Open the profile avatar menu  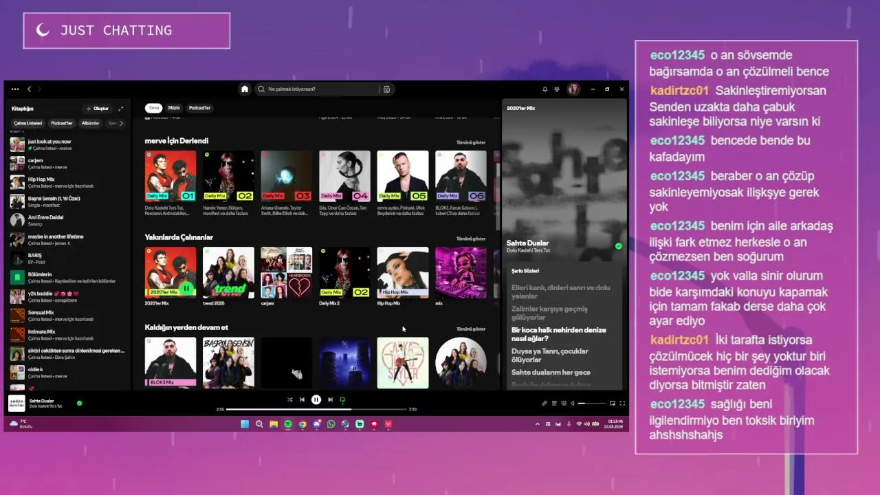point(573,89)
